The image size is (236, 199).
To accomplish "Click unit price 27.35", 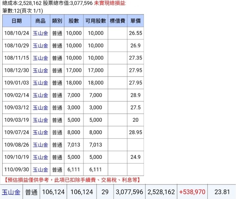I will click(135, 58).
